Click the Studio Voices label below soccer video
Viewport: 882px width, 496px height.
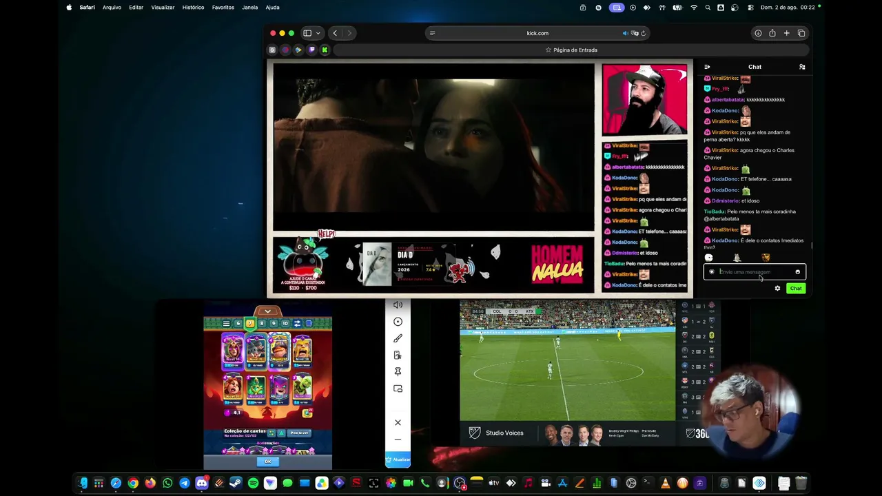coord(504,433)
